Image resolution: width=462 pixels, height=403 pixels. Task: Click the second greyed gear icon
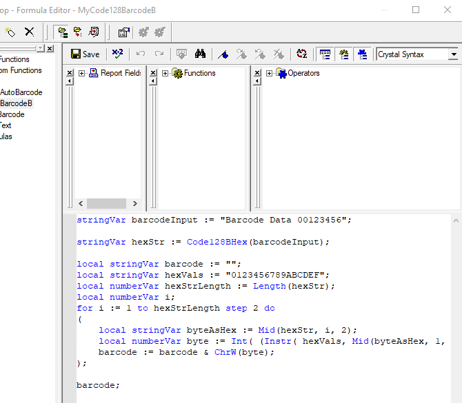click(x=160, y=32)
